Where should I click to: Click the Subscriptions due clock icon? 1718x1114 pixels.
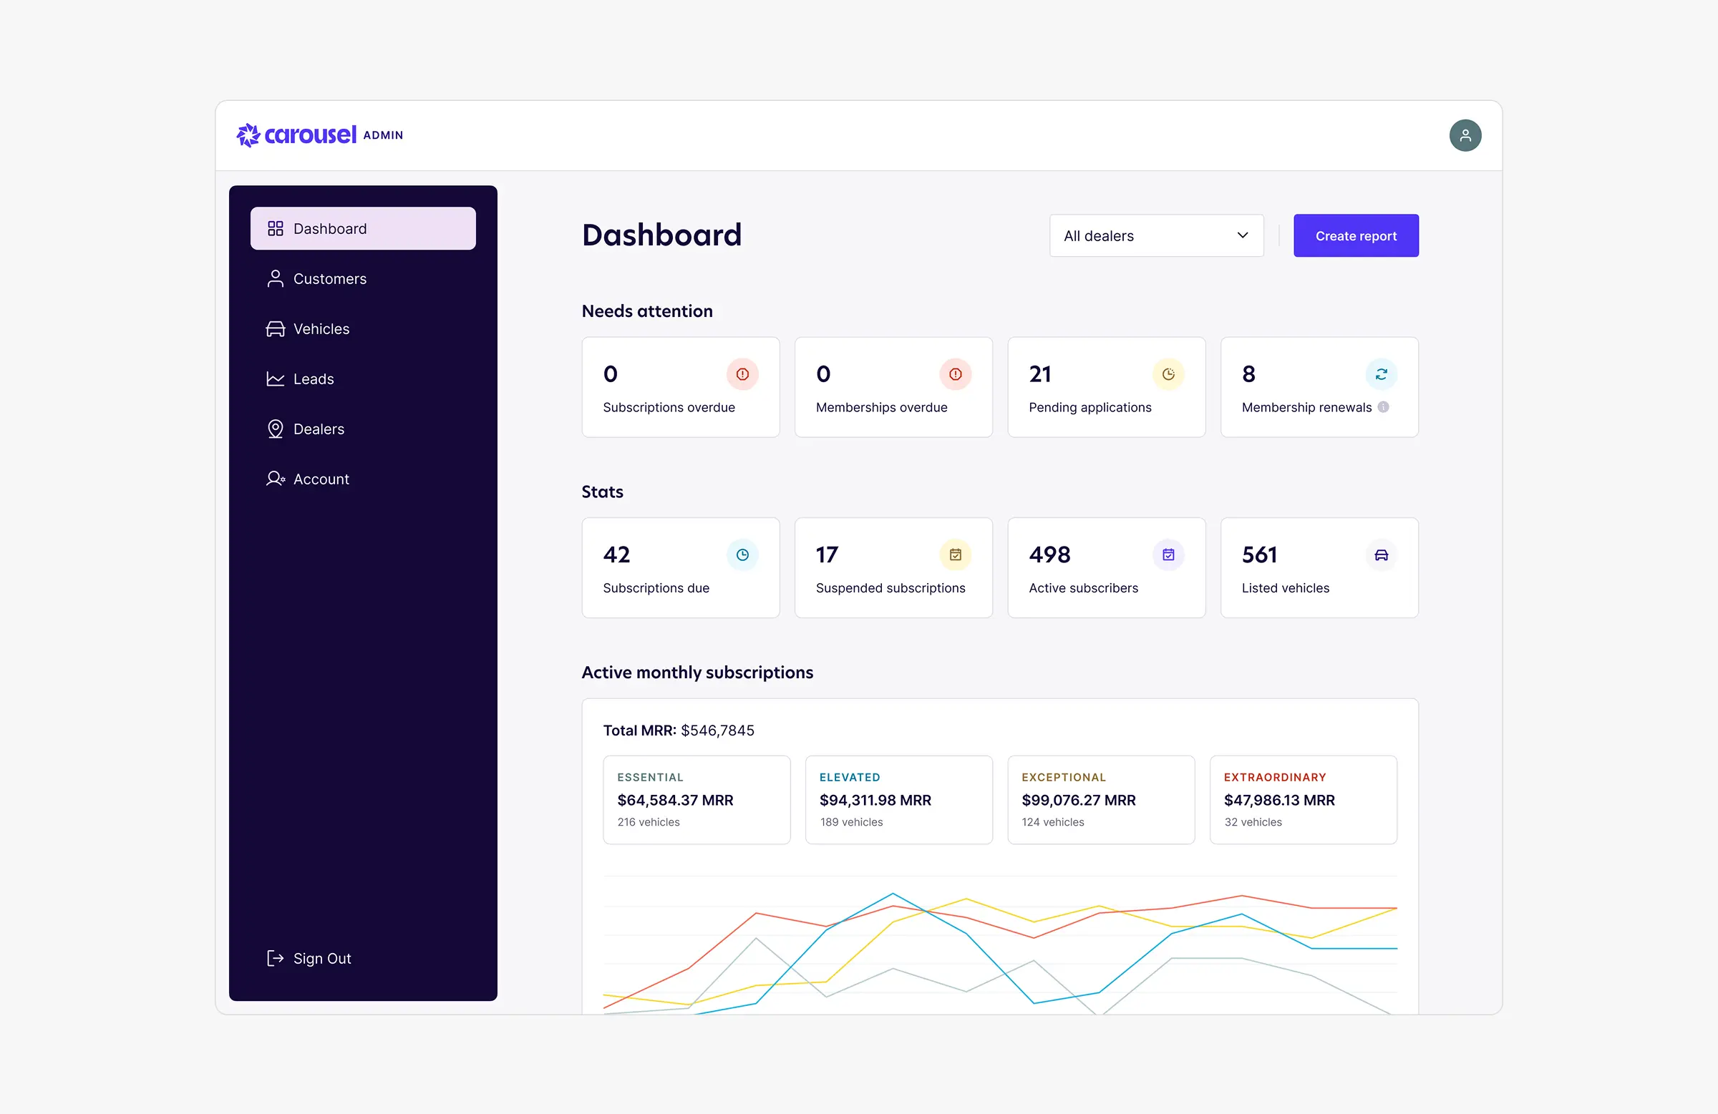point(742,554)
